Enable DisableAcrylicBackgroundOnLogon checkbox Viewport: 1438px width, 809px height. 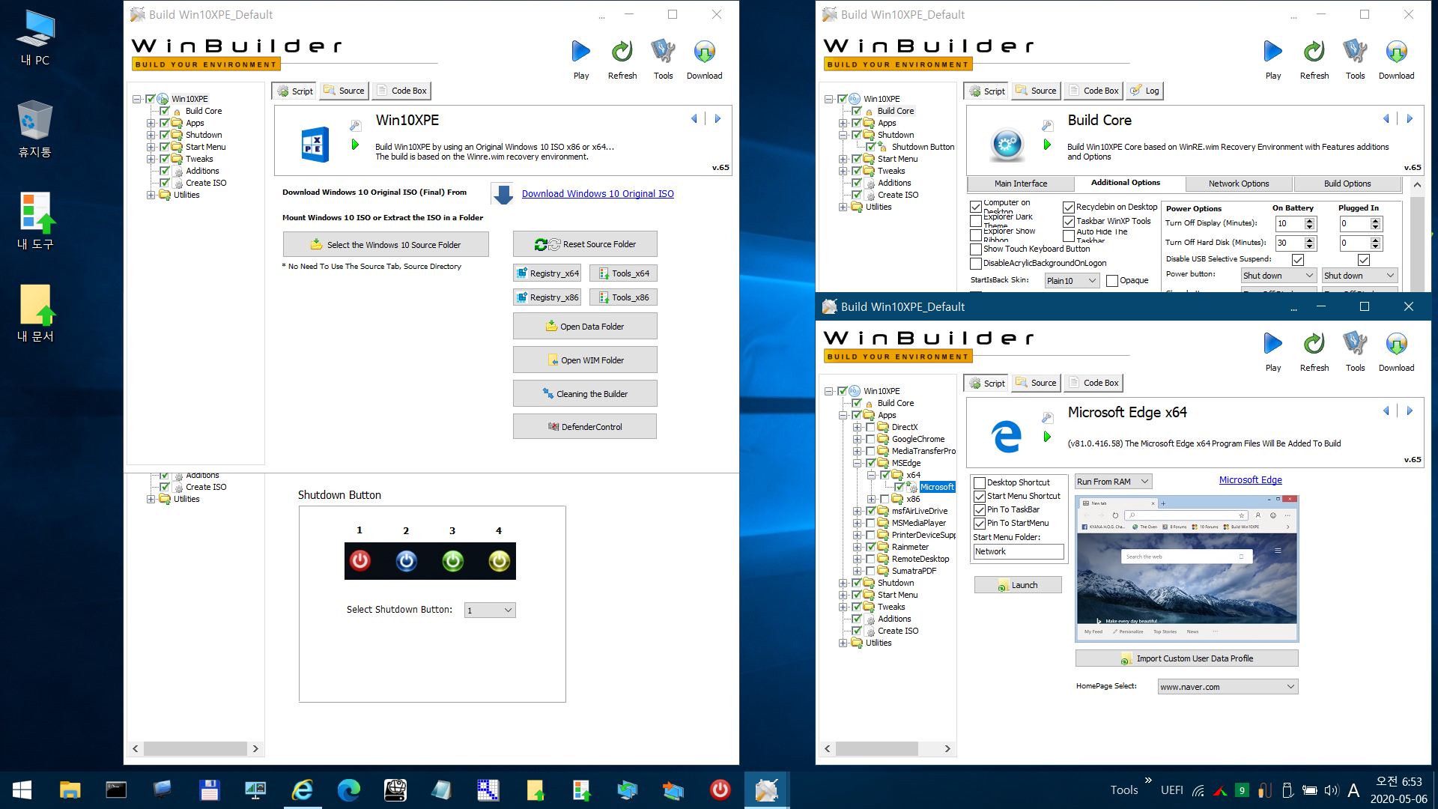pyautogui.click(x=976, y=264)
